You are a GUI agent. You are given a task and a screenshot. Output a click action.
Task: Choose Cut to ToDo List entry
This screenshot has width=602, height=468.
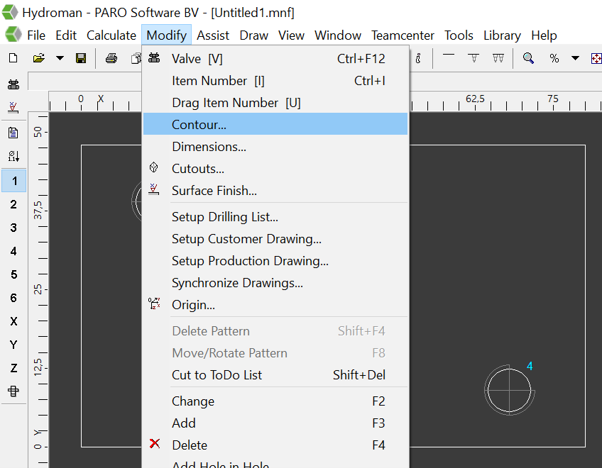click(275, 375)
